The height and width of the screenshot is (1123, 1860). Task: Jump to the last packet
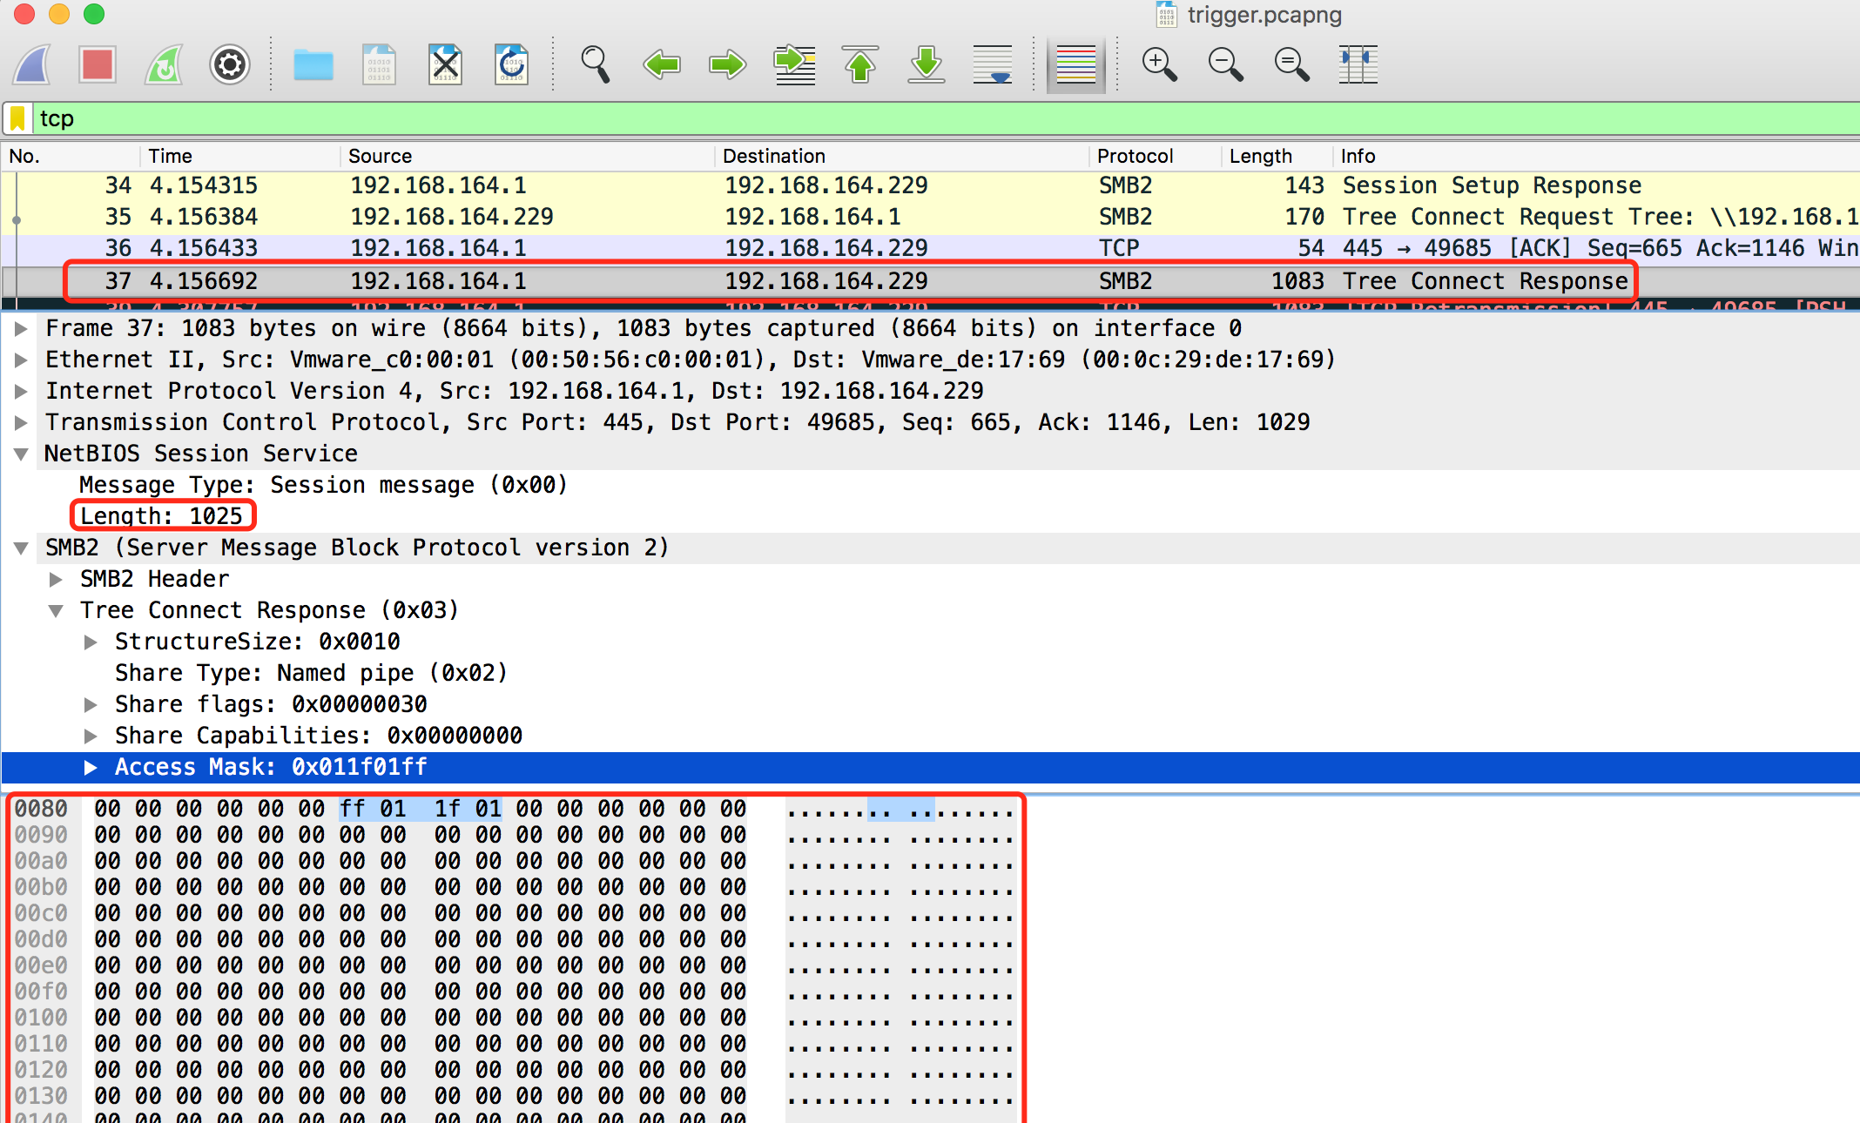pos(927,64)
